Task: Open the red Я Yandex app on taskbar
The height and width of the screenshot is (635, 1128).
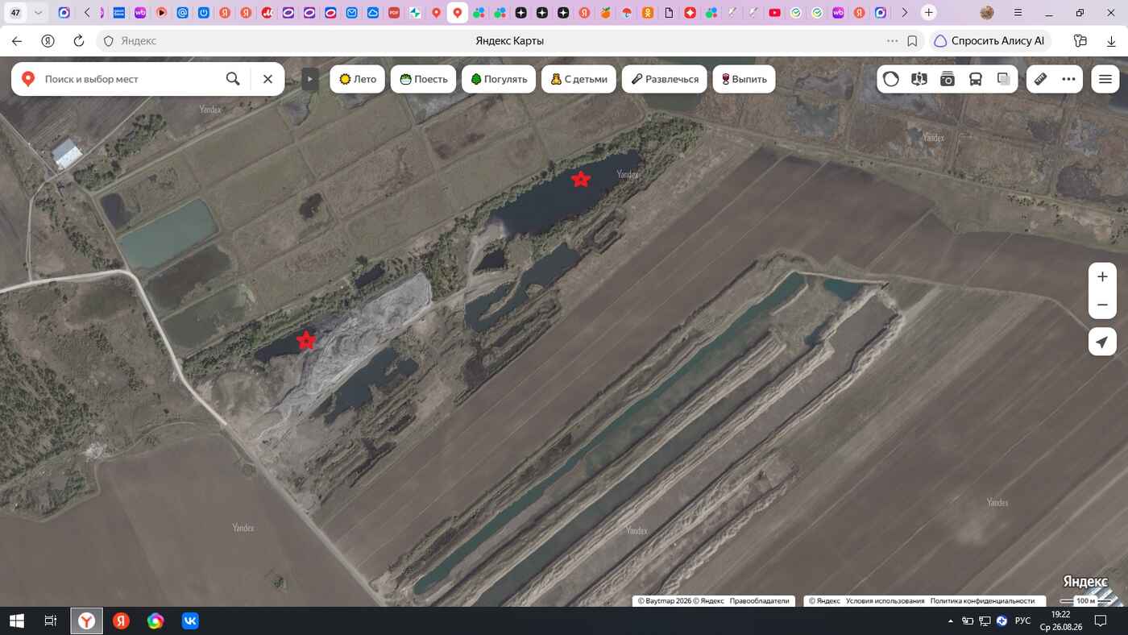Action: click(121, 620)
